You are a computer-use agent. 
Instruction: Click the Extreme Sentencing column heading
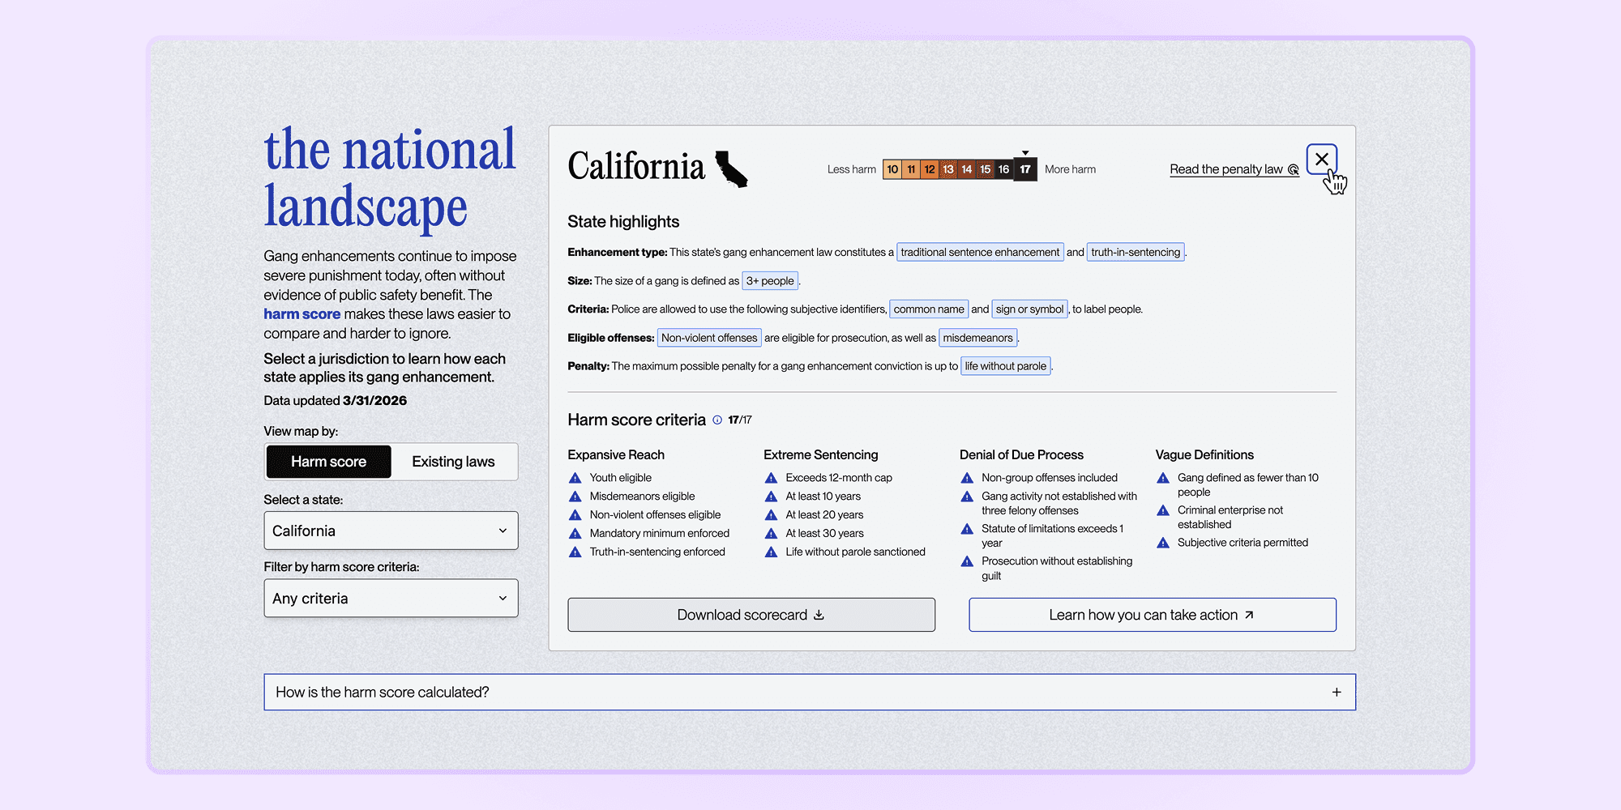point(820,455)
